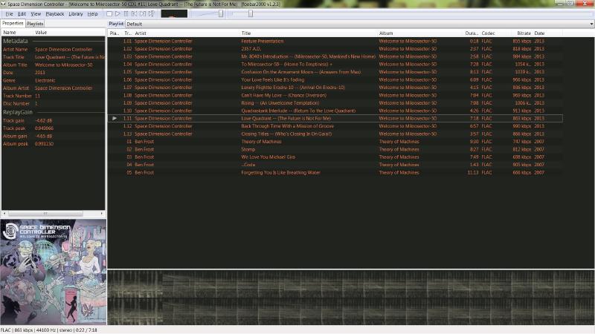Viewport: 595px width, 334px height.
Task: Click the properties scrollbar right arrow
Action: [x=102, y=214]
